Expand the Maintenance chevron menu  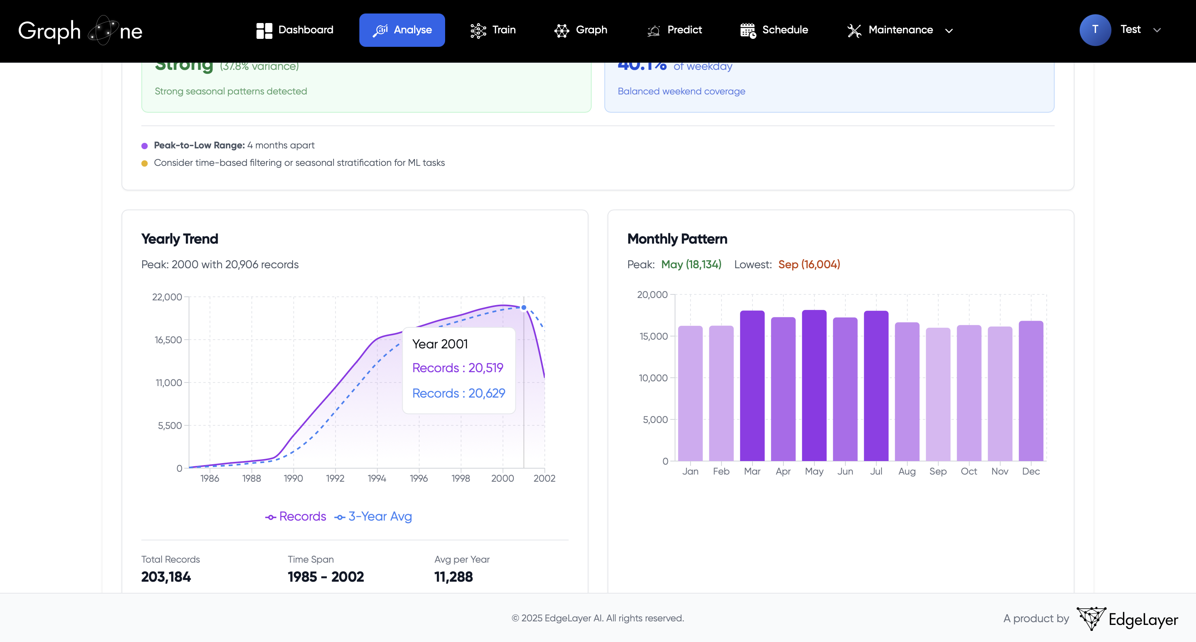click(x=949, y=31)
